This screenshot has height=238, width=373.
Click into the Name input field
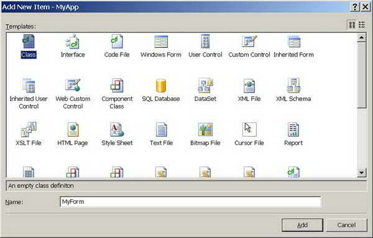tap(190, 202)
